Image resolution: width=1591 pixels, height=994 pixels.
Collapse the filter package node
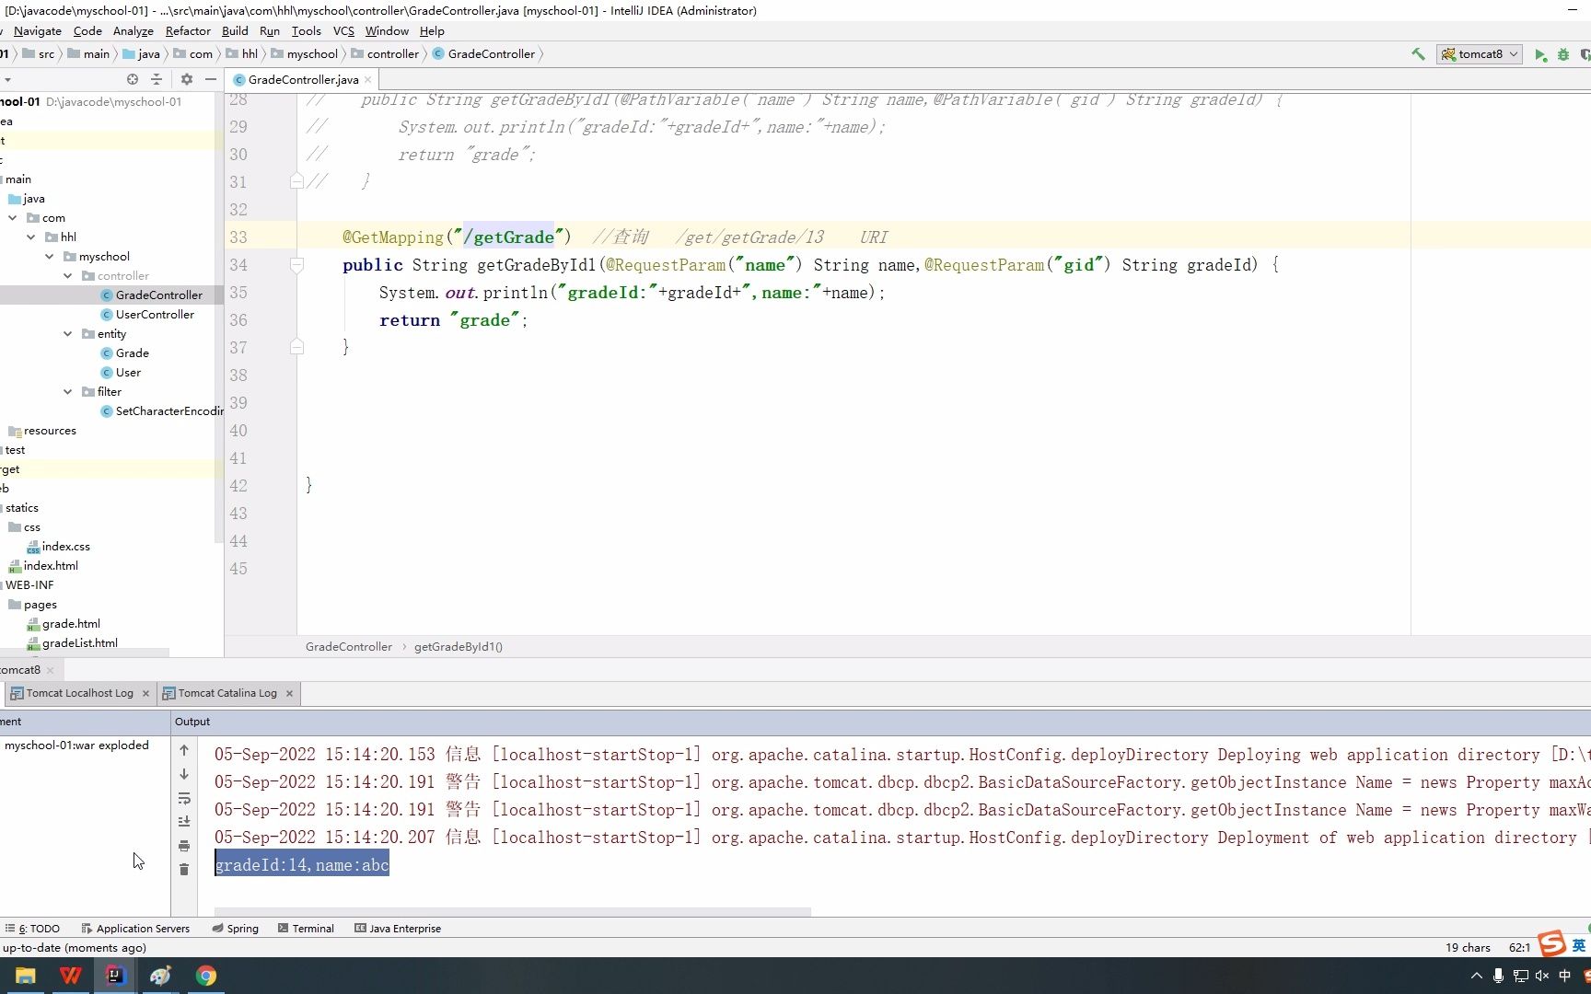(x=68, y=392)
